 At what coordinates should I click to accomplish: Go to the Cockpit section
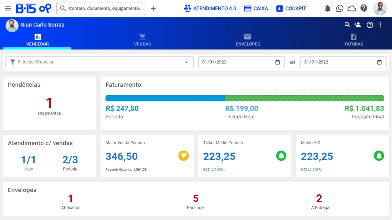point(291,9)
